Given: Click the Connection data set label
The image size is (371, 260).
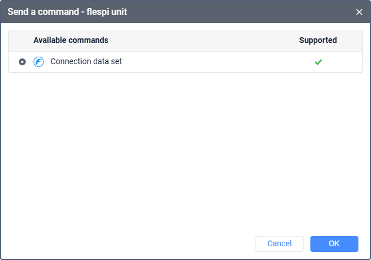Looking at the screenshot, I should [x=86, y=61].
